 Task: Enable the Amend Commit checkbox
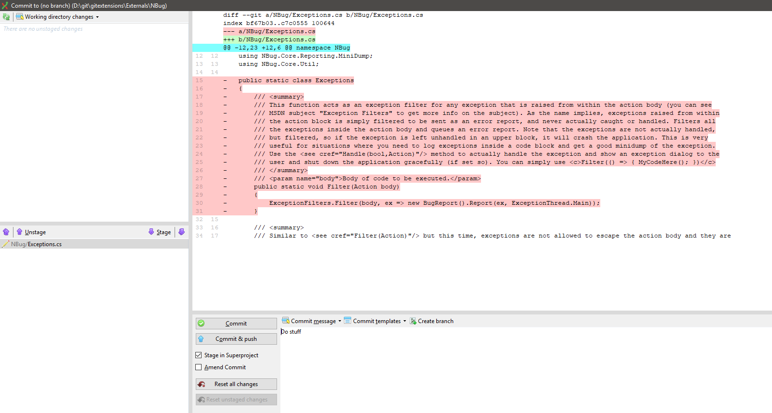click(199, 367)
